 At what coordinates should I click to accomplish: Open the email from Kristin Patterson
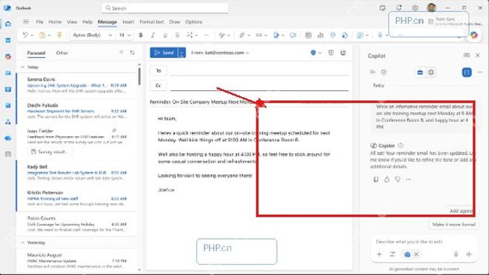click(76, 198)
